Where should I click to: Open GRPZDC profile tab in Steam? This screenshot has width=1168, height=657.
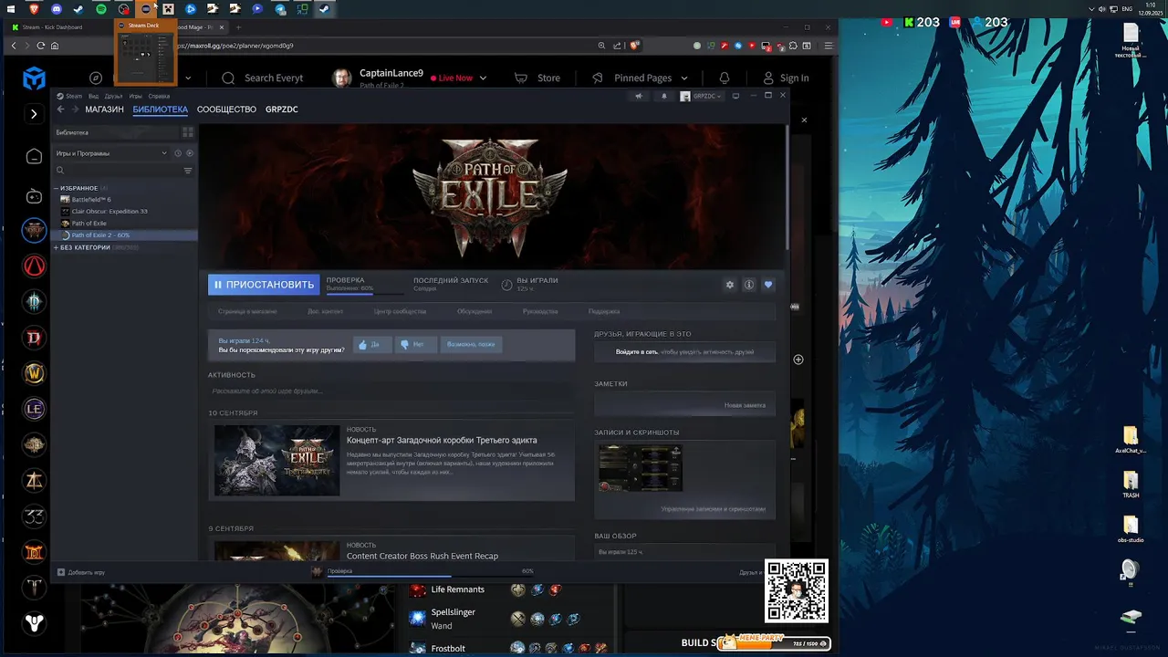(281, 109)
